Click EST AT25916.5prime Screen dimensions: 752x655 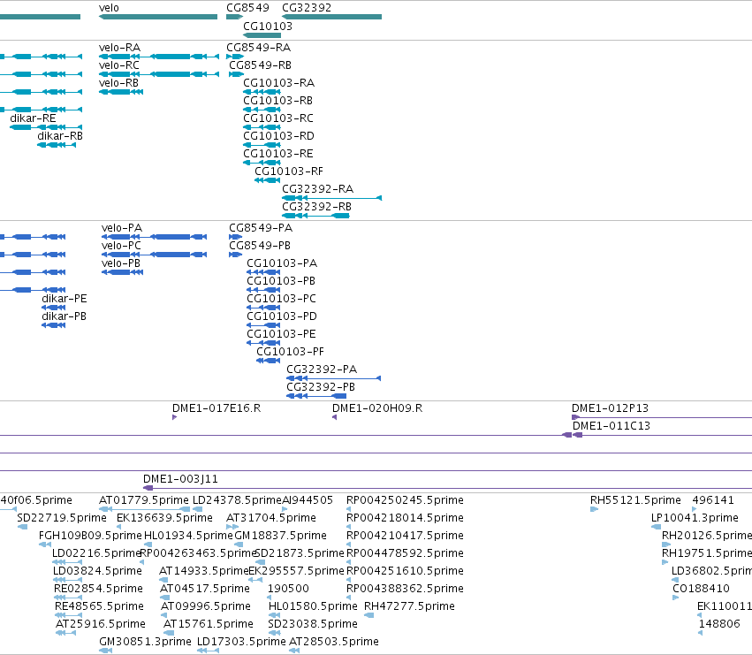coord(101,625)
